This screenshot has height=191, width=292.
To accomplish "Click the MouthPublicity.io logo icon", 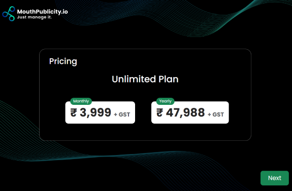I will 9,14.
